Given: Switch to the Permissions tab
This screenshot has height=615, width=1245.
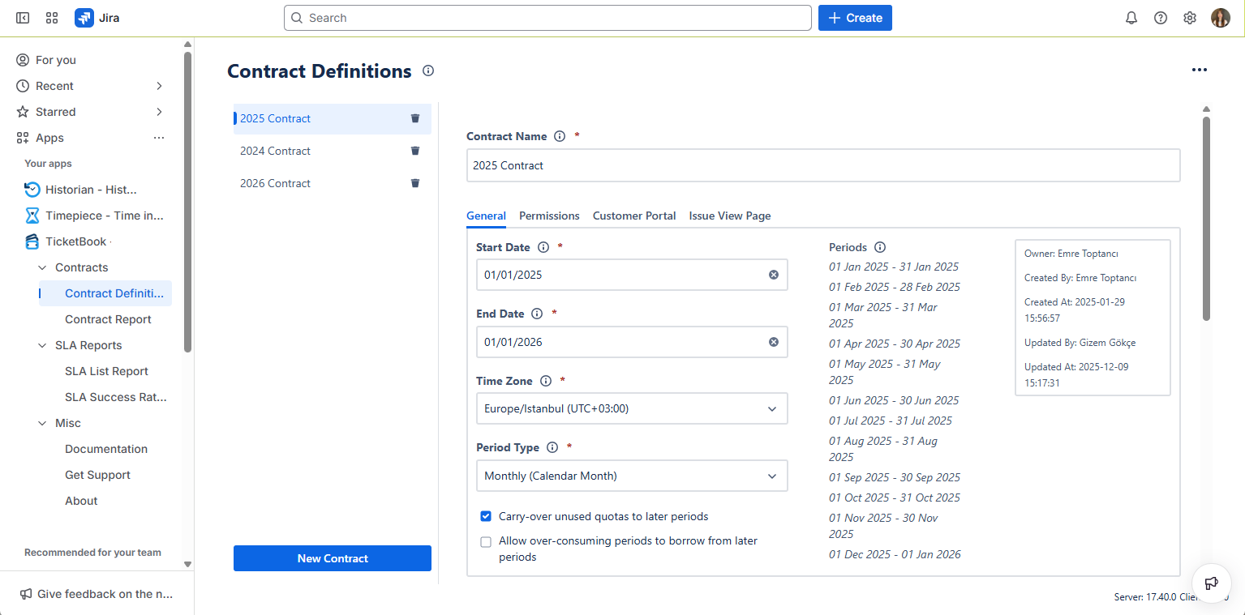Looking at the screenshot, I should (x=549, y=216).
